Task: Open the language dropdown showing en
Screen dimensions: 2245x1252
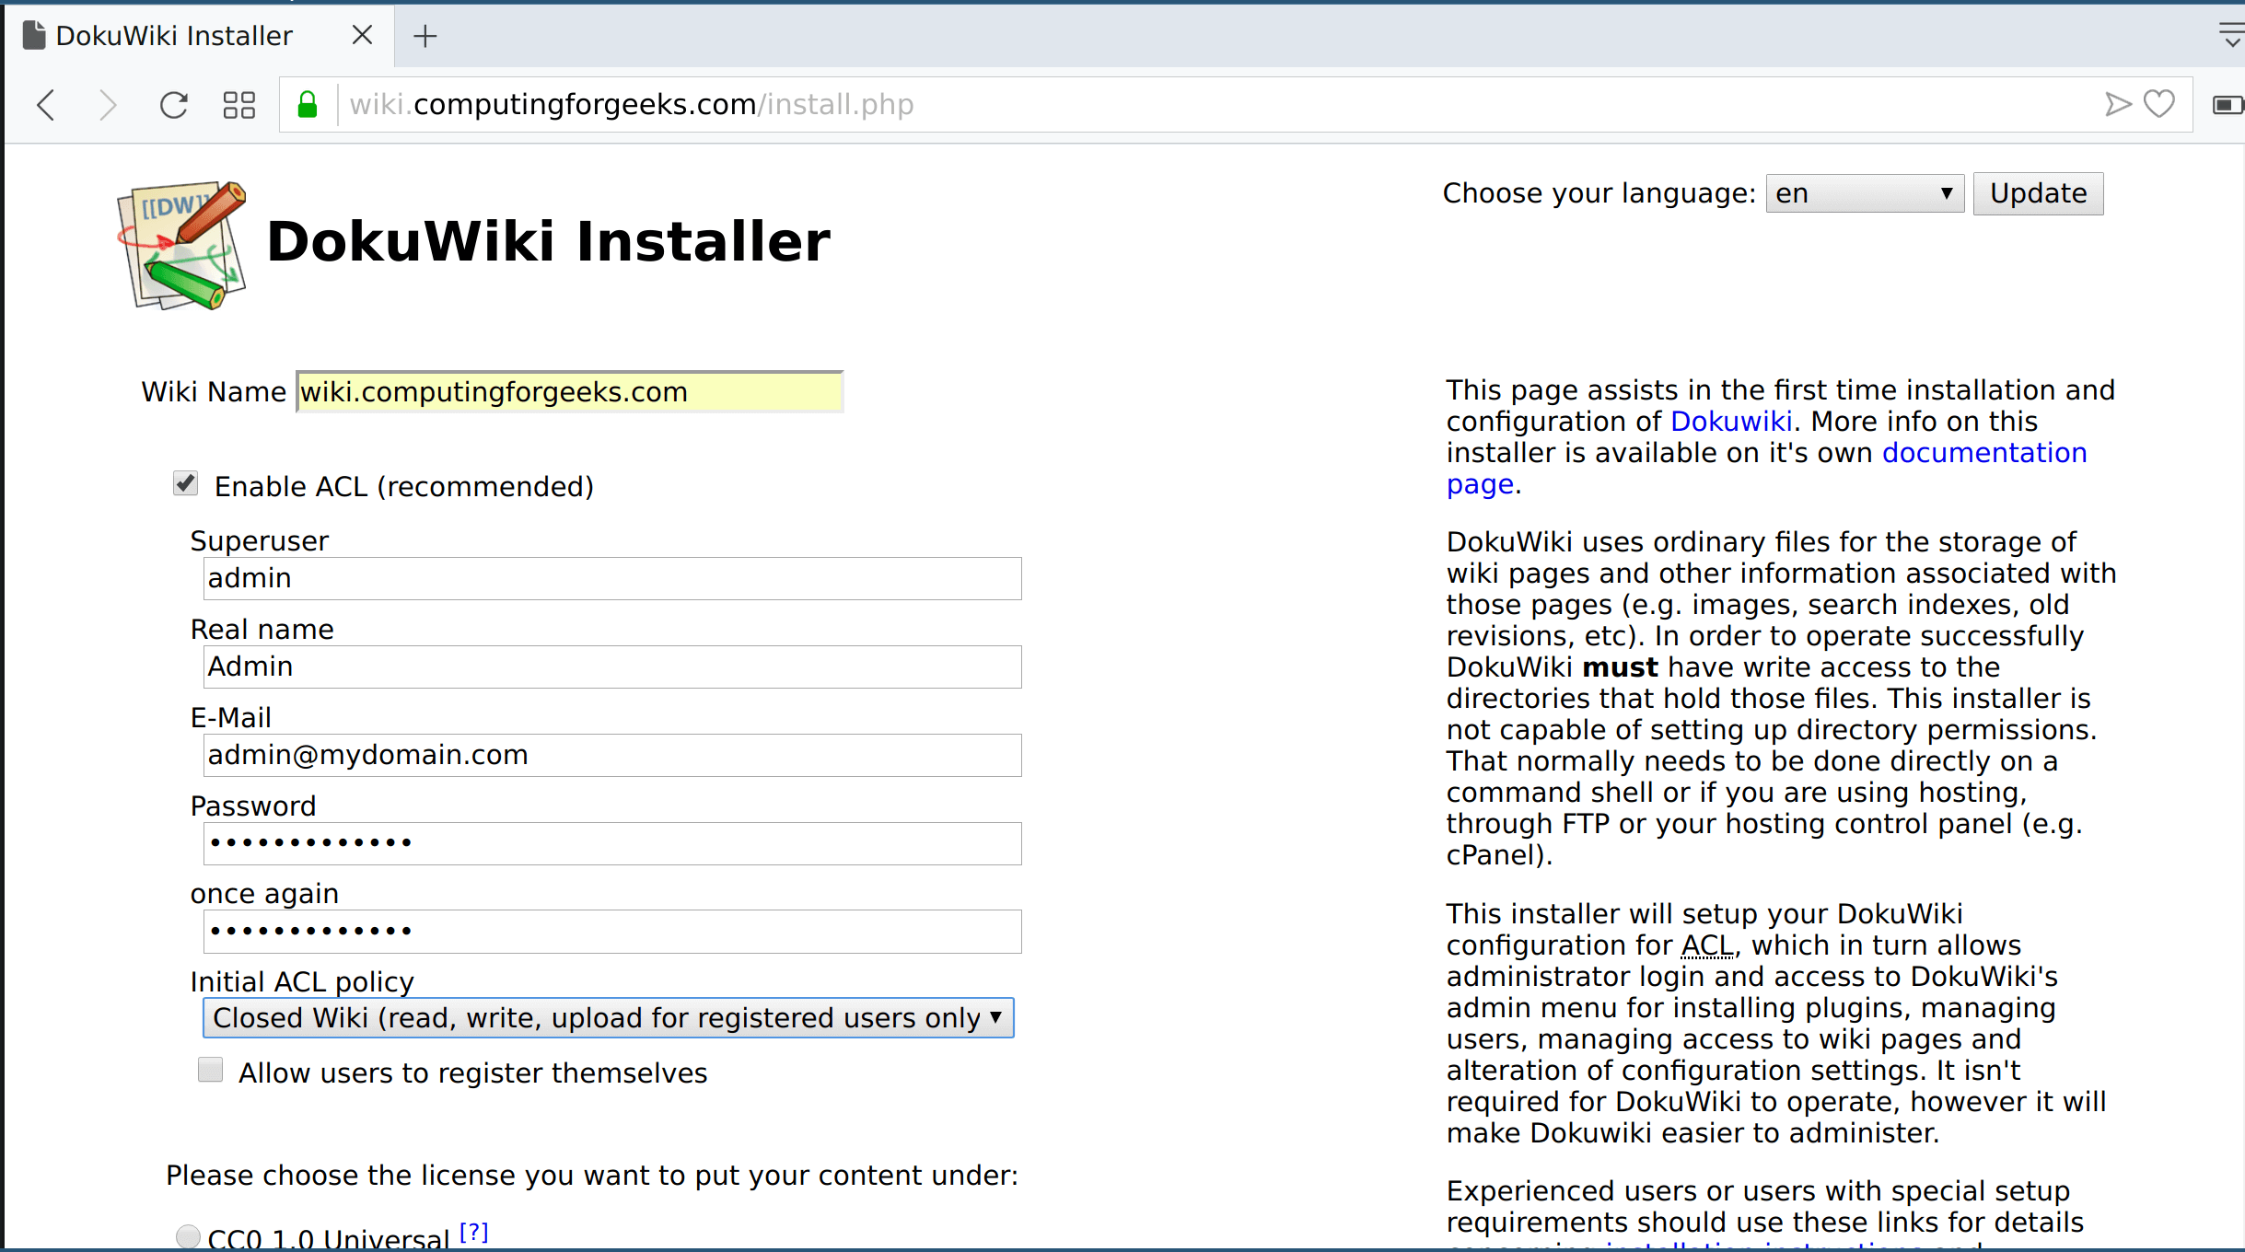Action: [x=1865, y=193]
